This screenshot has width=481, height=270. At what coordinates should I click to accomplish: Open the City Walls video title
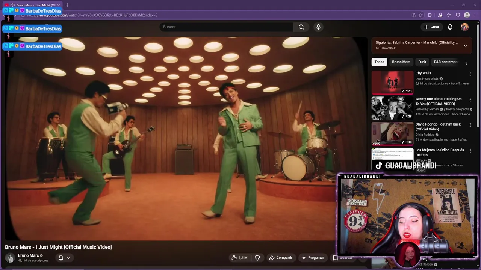[423, 73]
